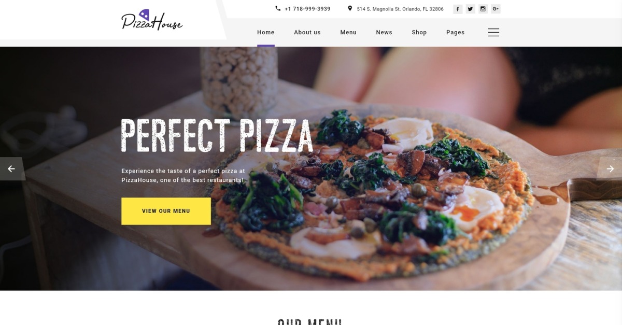Screen dimensions: 622x325
Task: Open the Menu navigation item
Action: point(348,32)
